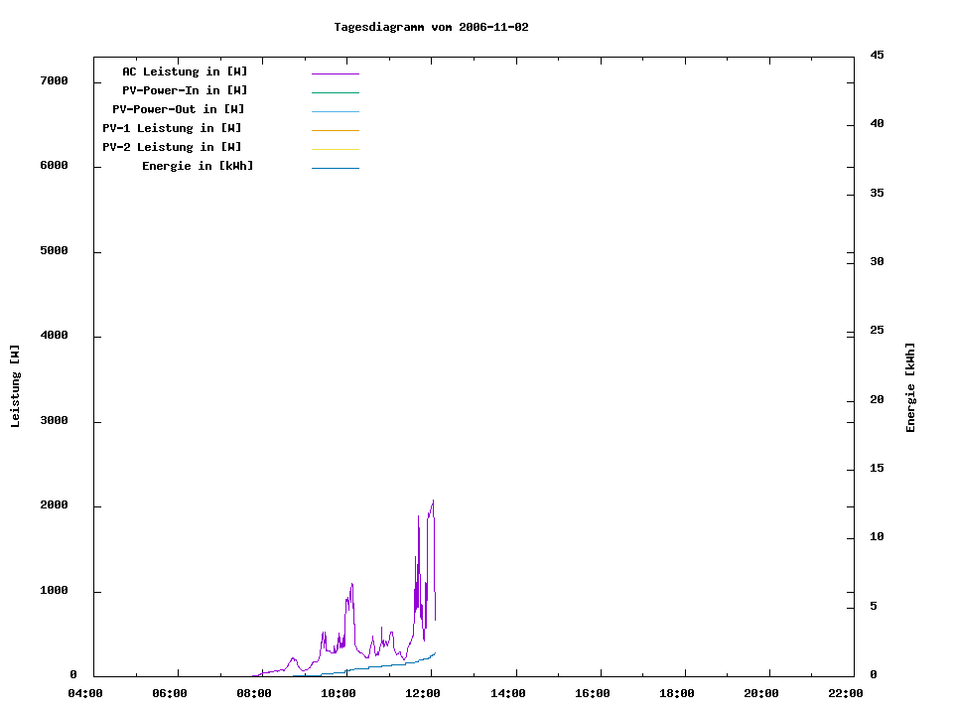The width and height of the screenshot is (953, 715).
Task: Select the 'PV-1 Leistung in [W]' legend label
Action: pyautogui.click(x=172, y=128)
